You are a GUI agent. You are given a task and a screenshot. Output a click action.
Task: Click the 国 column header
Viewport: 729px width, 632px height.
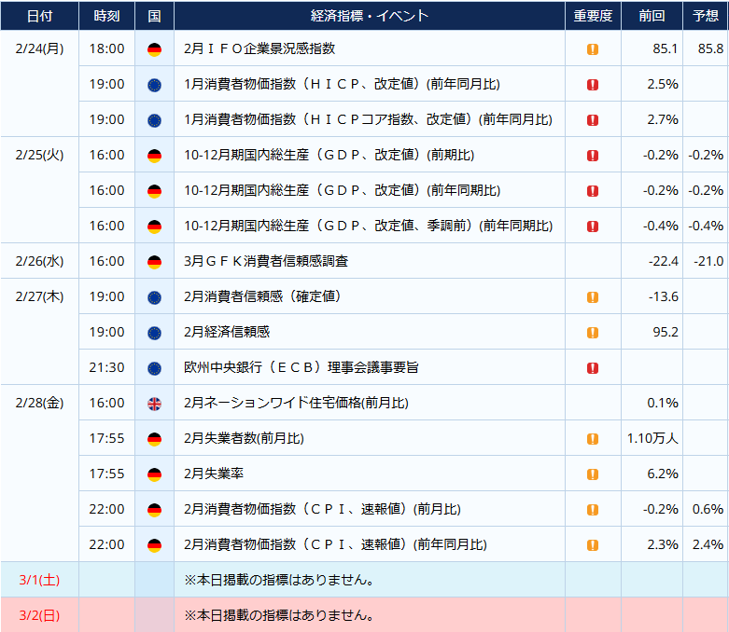pos(154,16)
